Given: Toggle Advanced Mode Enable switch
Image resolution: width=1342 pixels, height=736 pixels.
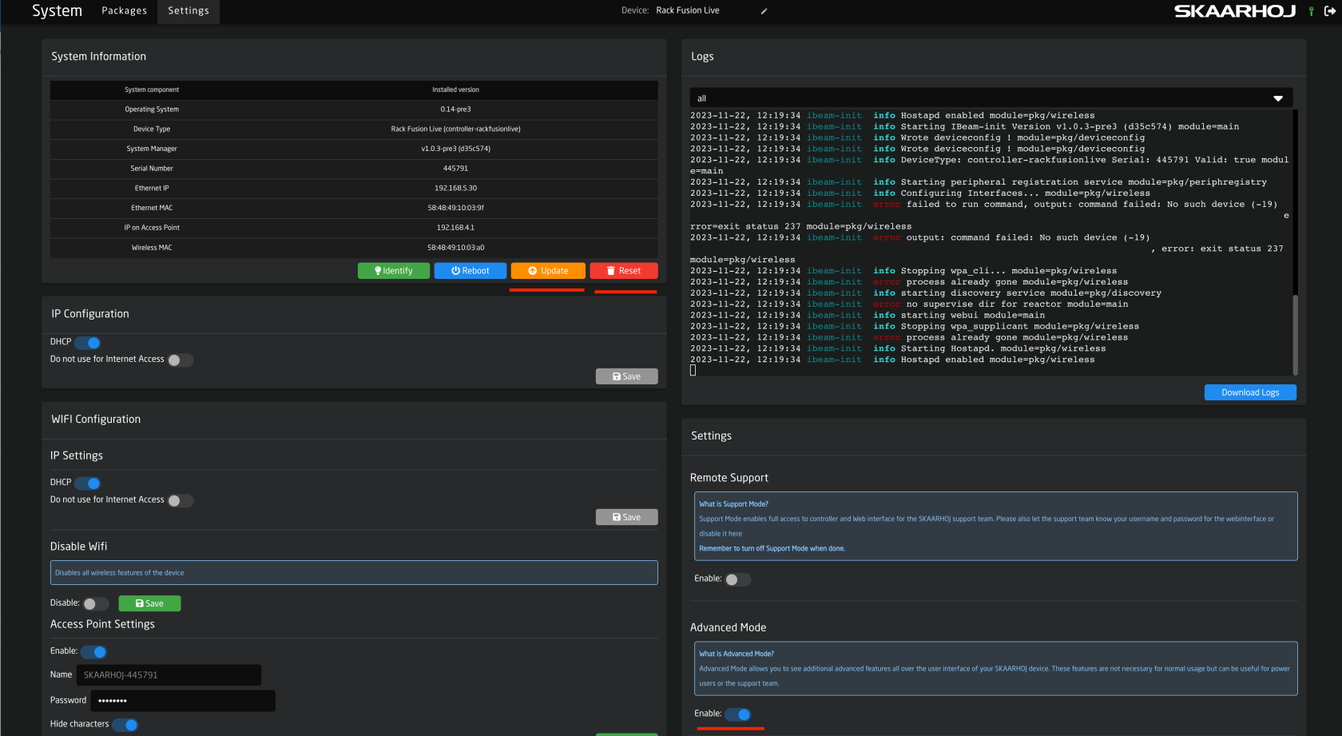Looking at the screenshot, I should click(738, 714).
